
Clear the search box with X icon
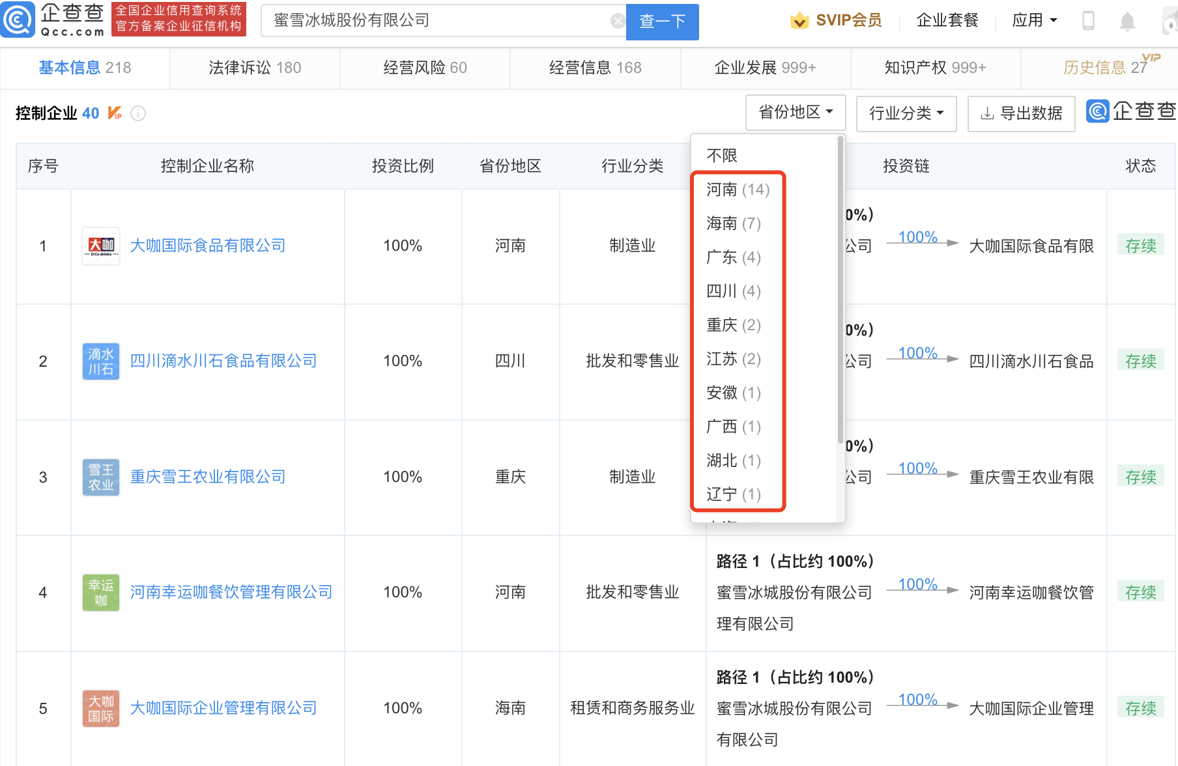[x=618, y=21]
